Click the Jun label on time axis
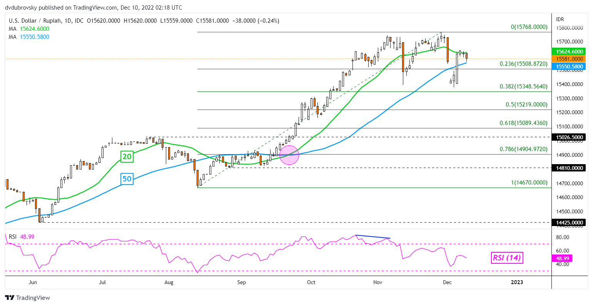This screenshot has height=306, width=593. pyautogui.click(x=33, y=283)
